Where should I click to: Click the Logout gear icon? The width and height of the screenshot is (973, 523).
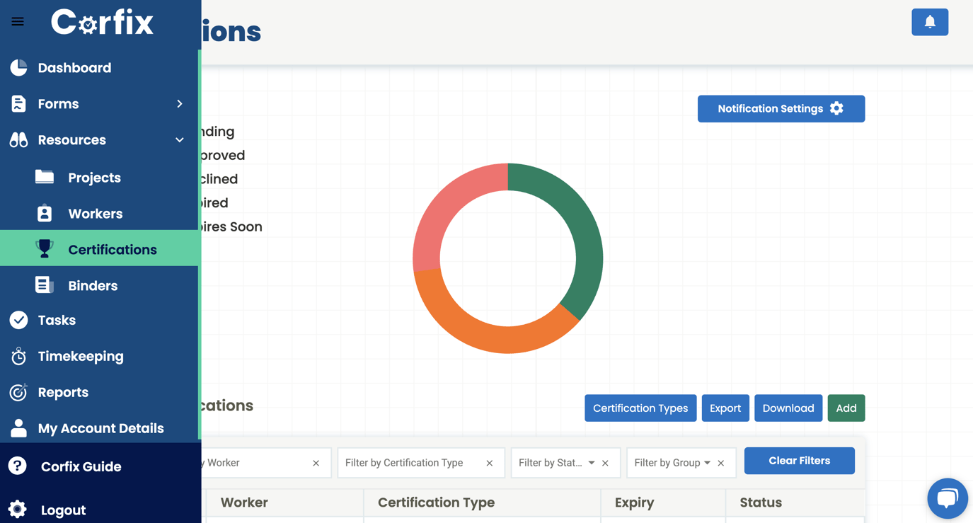point(18,509)
